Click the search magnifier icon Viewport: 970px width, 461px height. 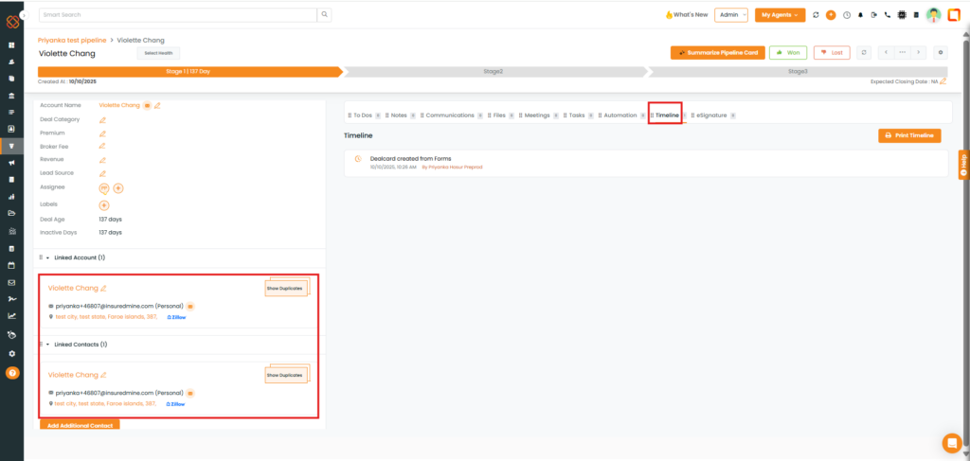(325, 15)
